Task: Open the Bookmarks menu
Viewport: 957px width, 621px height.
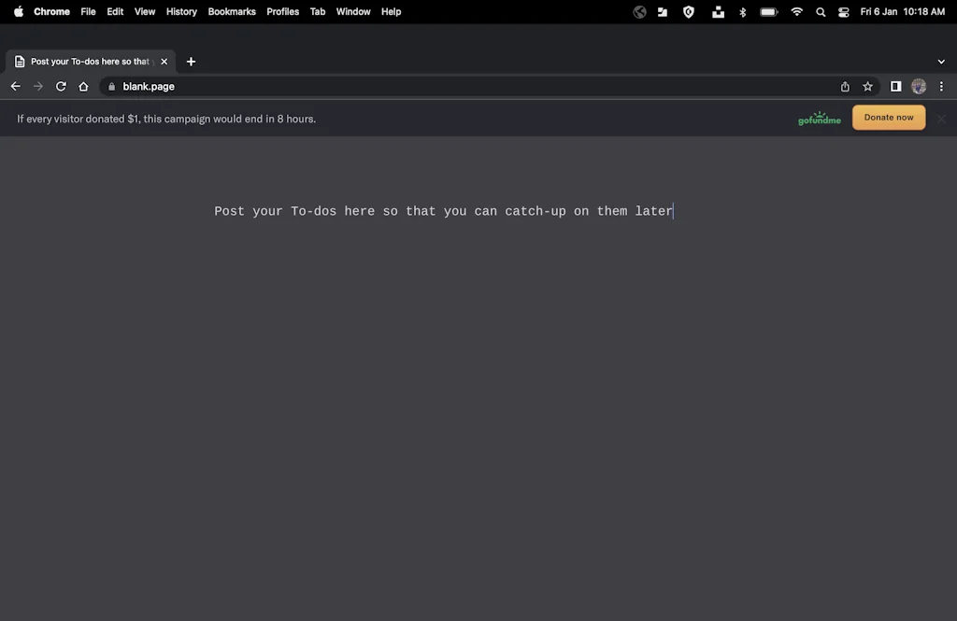Action: [x=231, y=12]
